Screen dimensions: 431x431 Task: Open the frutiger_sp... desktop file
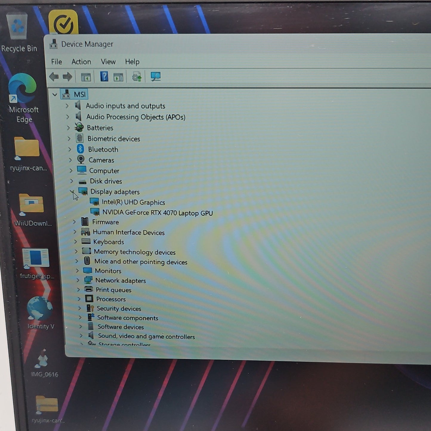pos(36,264)
